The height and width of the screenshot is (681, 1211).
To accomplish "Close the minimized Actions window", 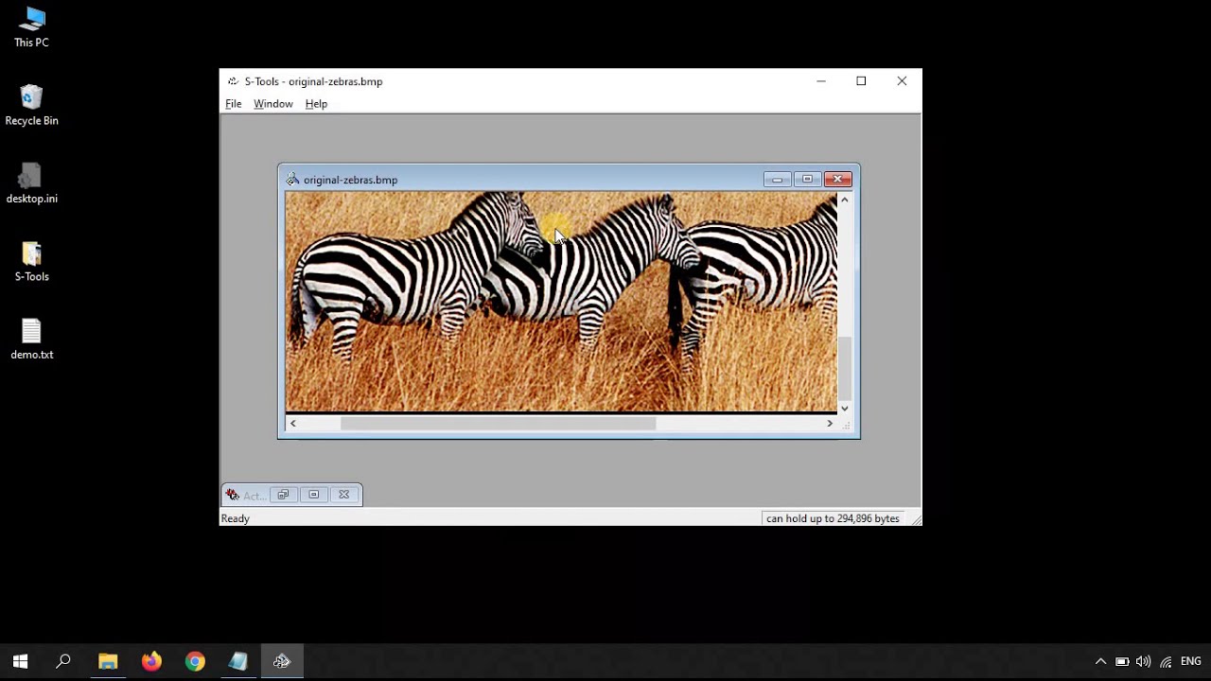I will tap(343, 495).
